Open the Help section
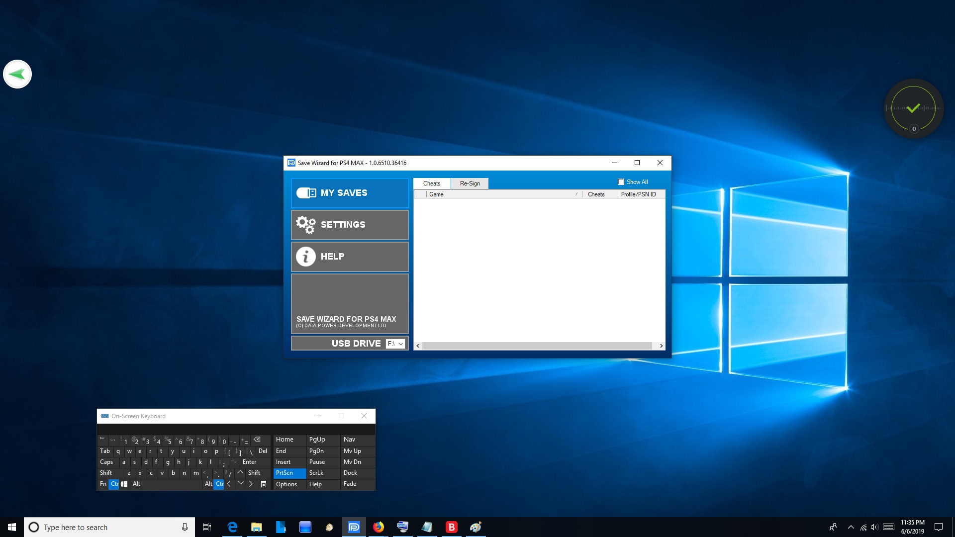The image size is (955, 537). [x=350, y=257]
